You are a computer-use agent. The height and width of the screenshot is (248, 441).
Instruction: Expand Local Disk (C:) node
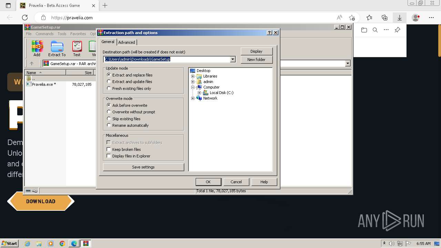(x=199, y=93)
